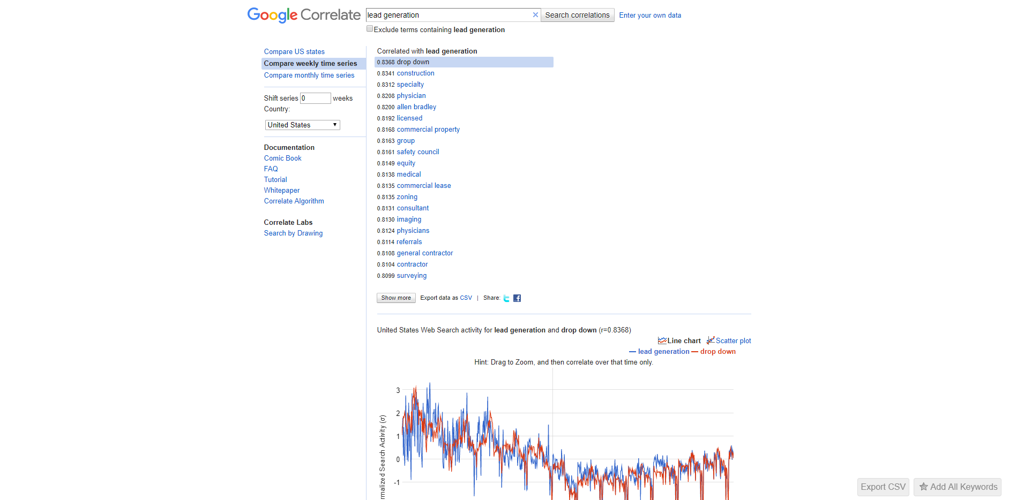Switch to Scatter plot view
This screenshot has width=1009, height=500.
(729, 340)
